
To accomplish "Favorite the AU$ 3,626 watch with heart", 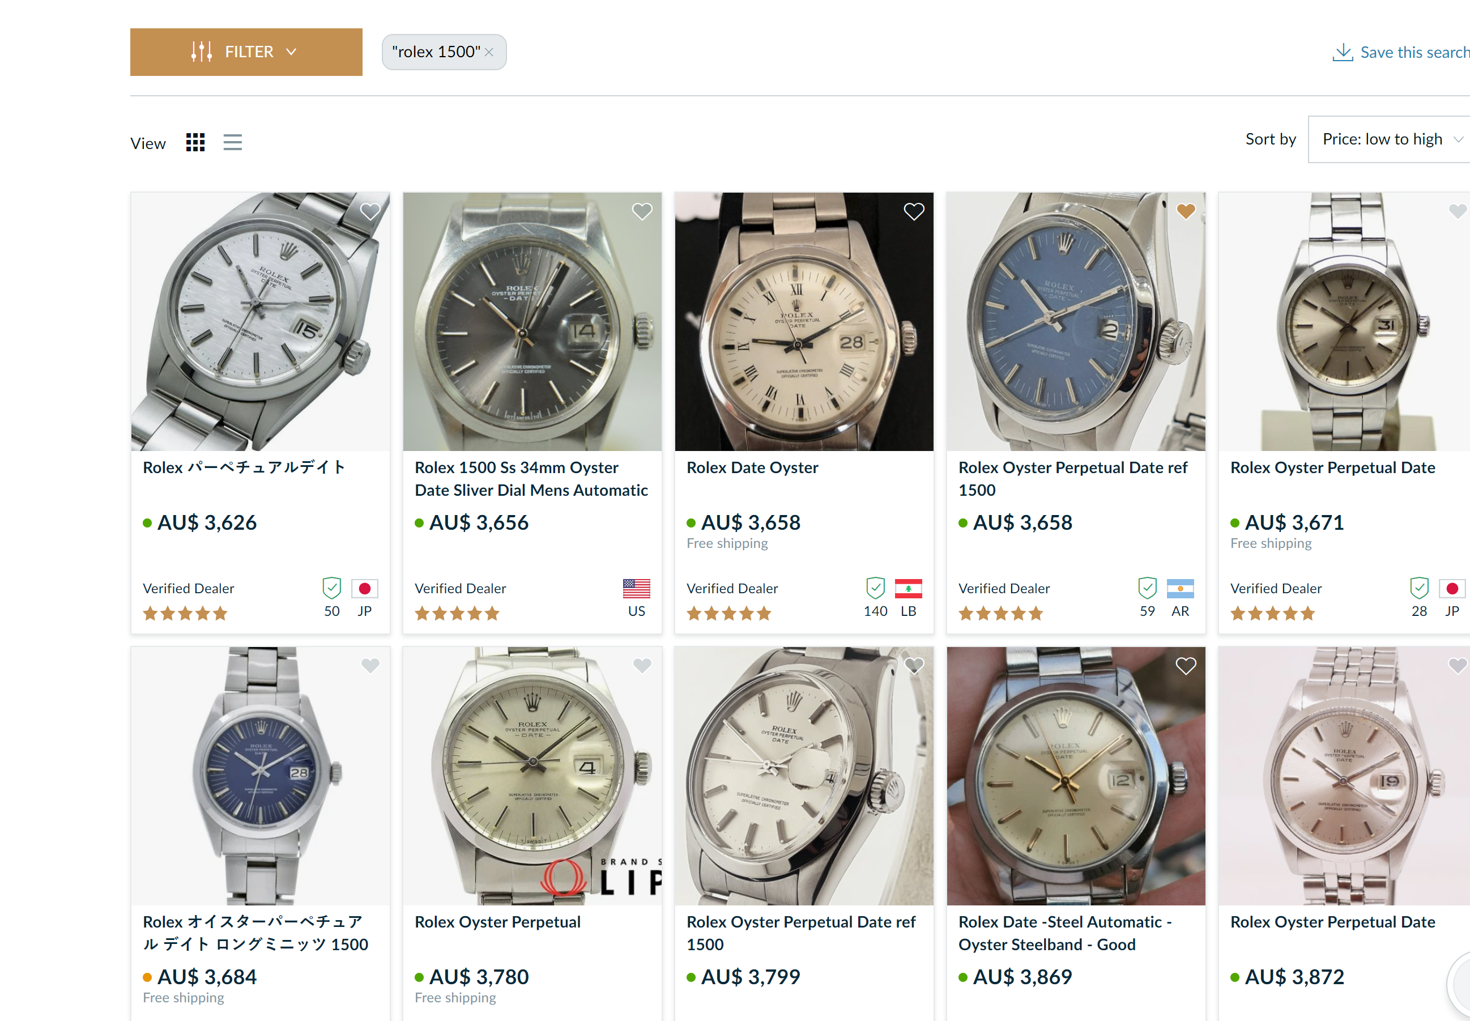I will coord(370,211).
